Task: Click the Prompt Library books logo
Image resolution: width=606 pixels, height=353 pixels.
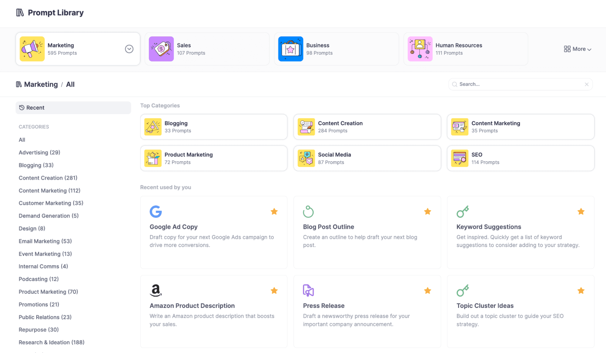Action: pyautogui.click(x=20, y=13)
